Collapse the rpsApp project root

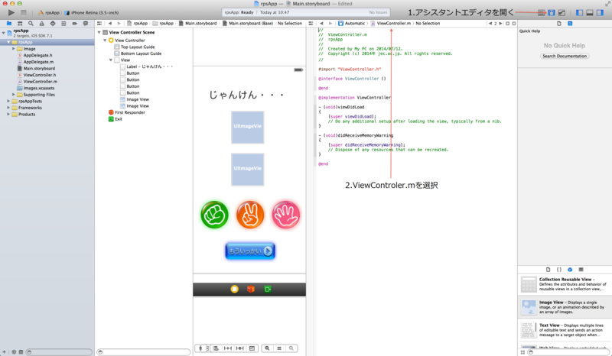(4, 33)
